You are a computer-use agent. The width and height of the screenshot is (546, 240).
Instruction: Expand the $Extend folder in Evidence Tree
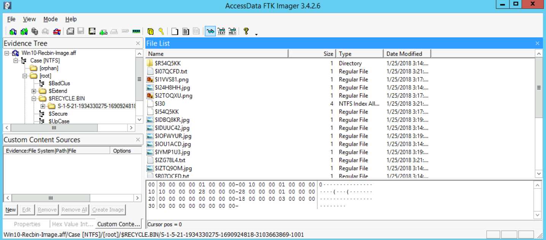(x=34, y=91)
